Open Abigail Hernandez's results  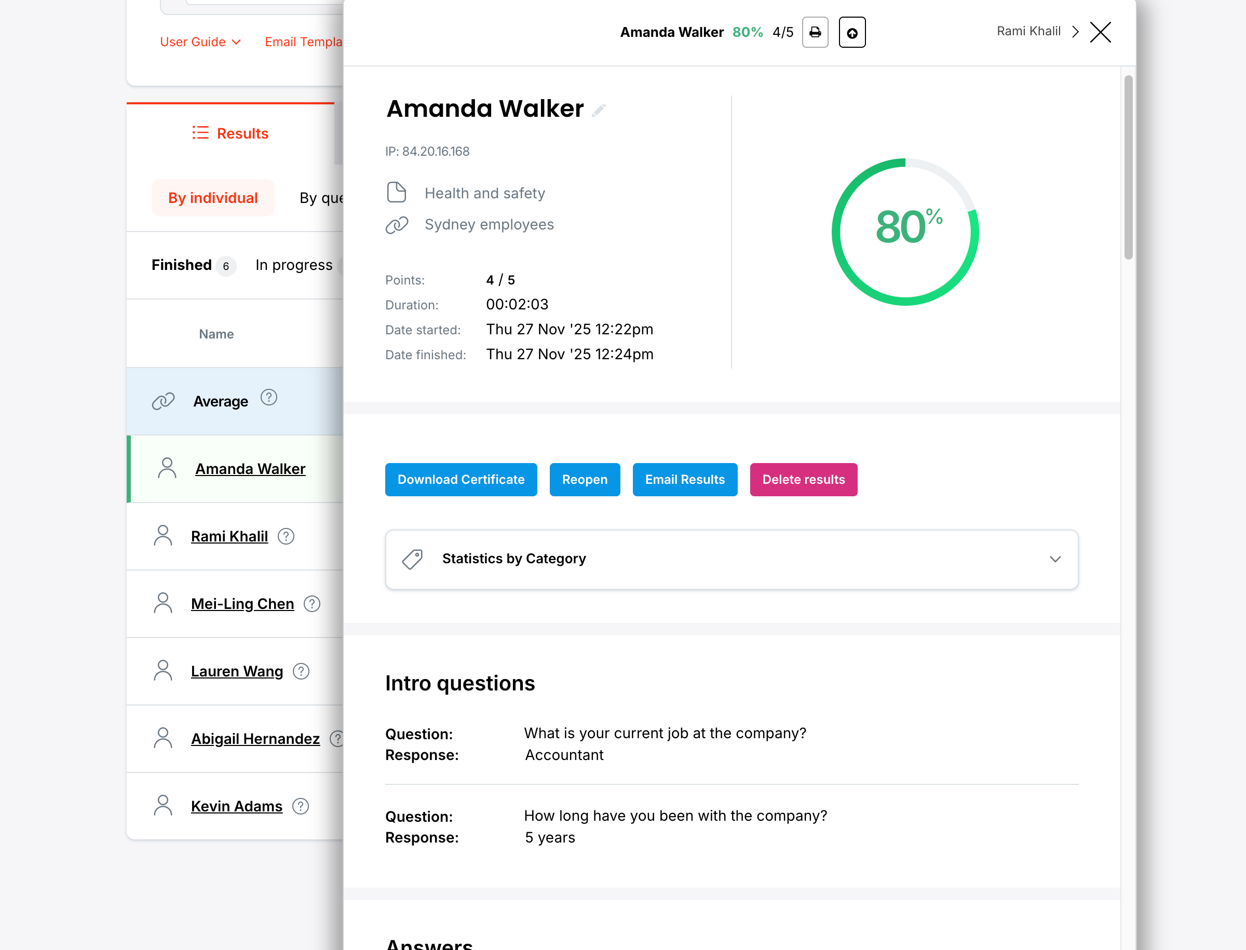click(255, 739)
